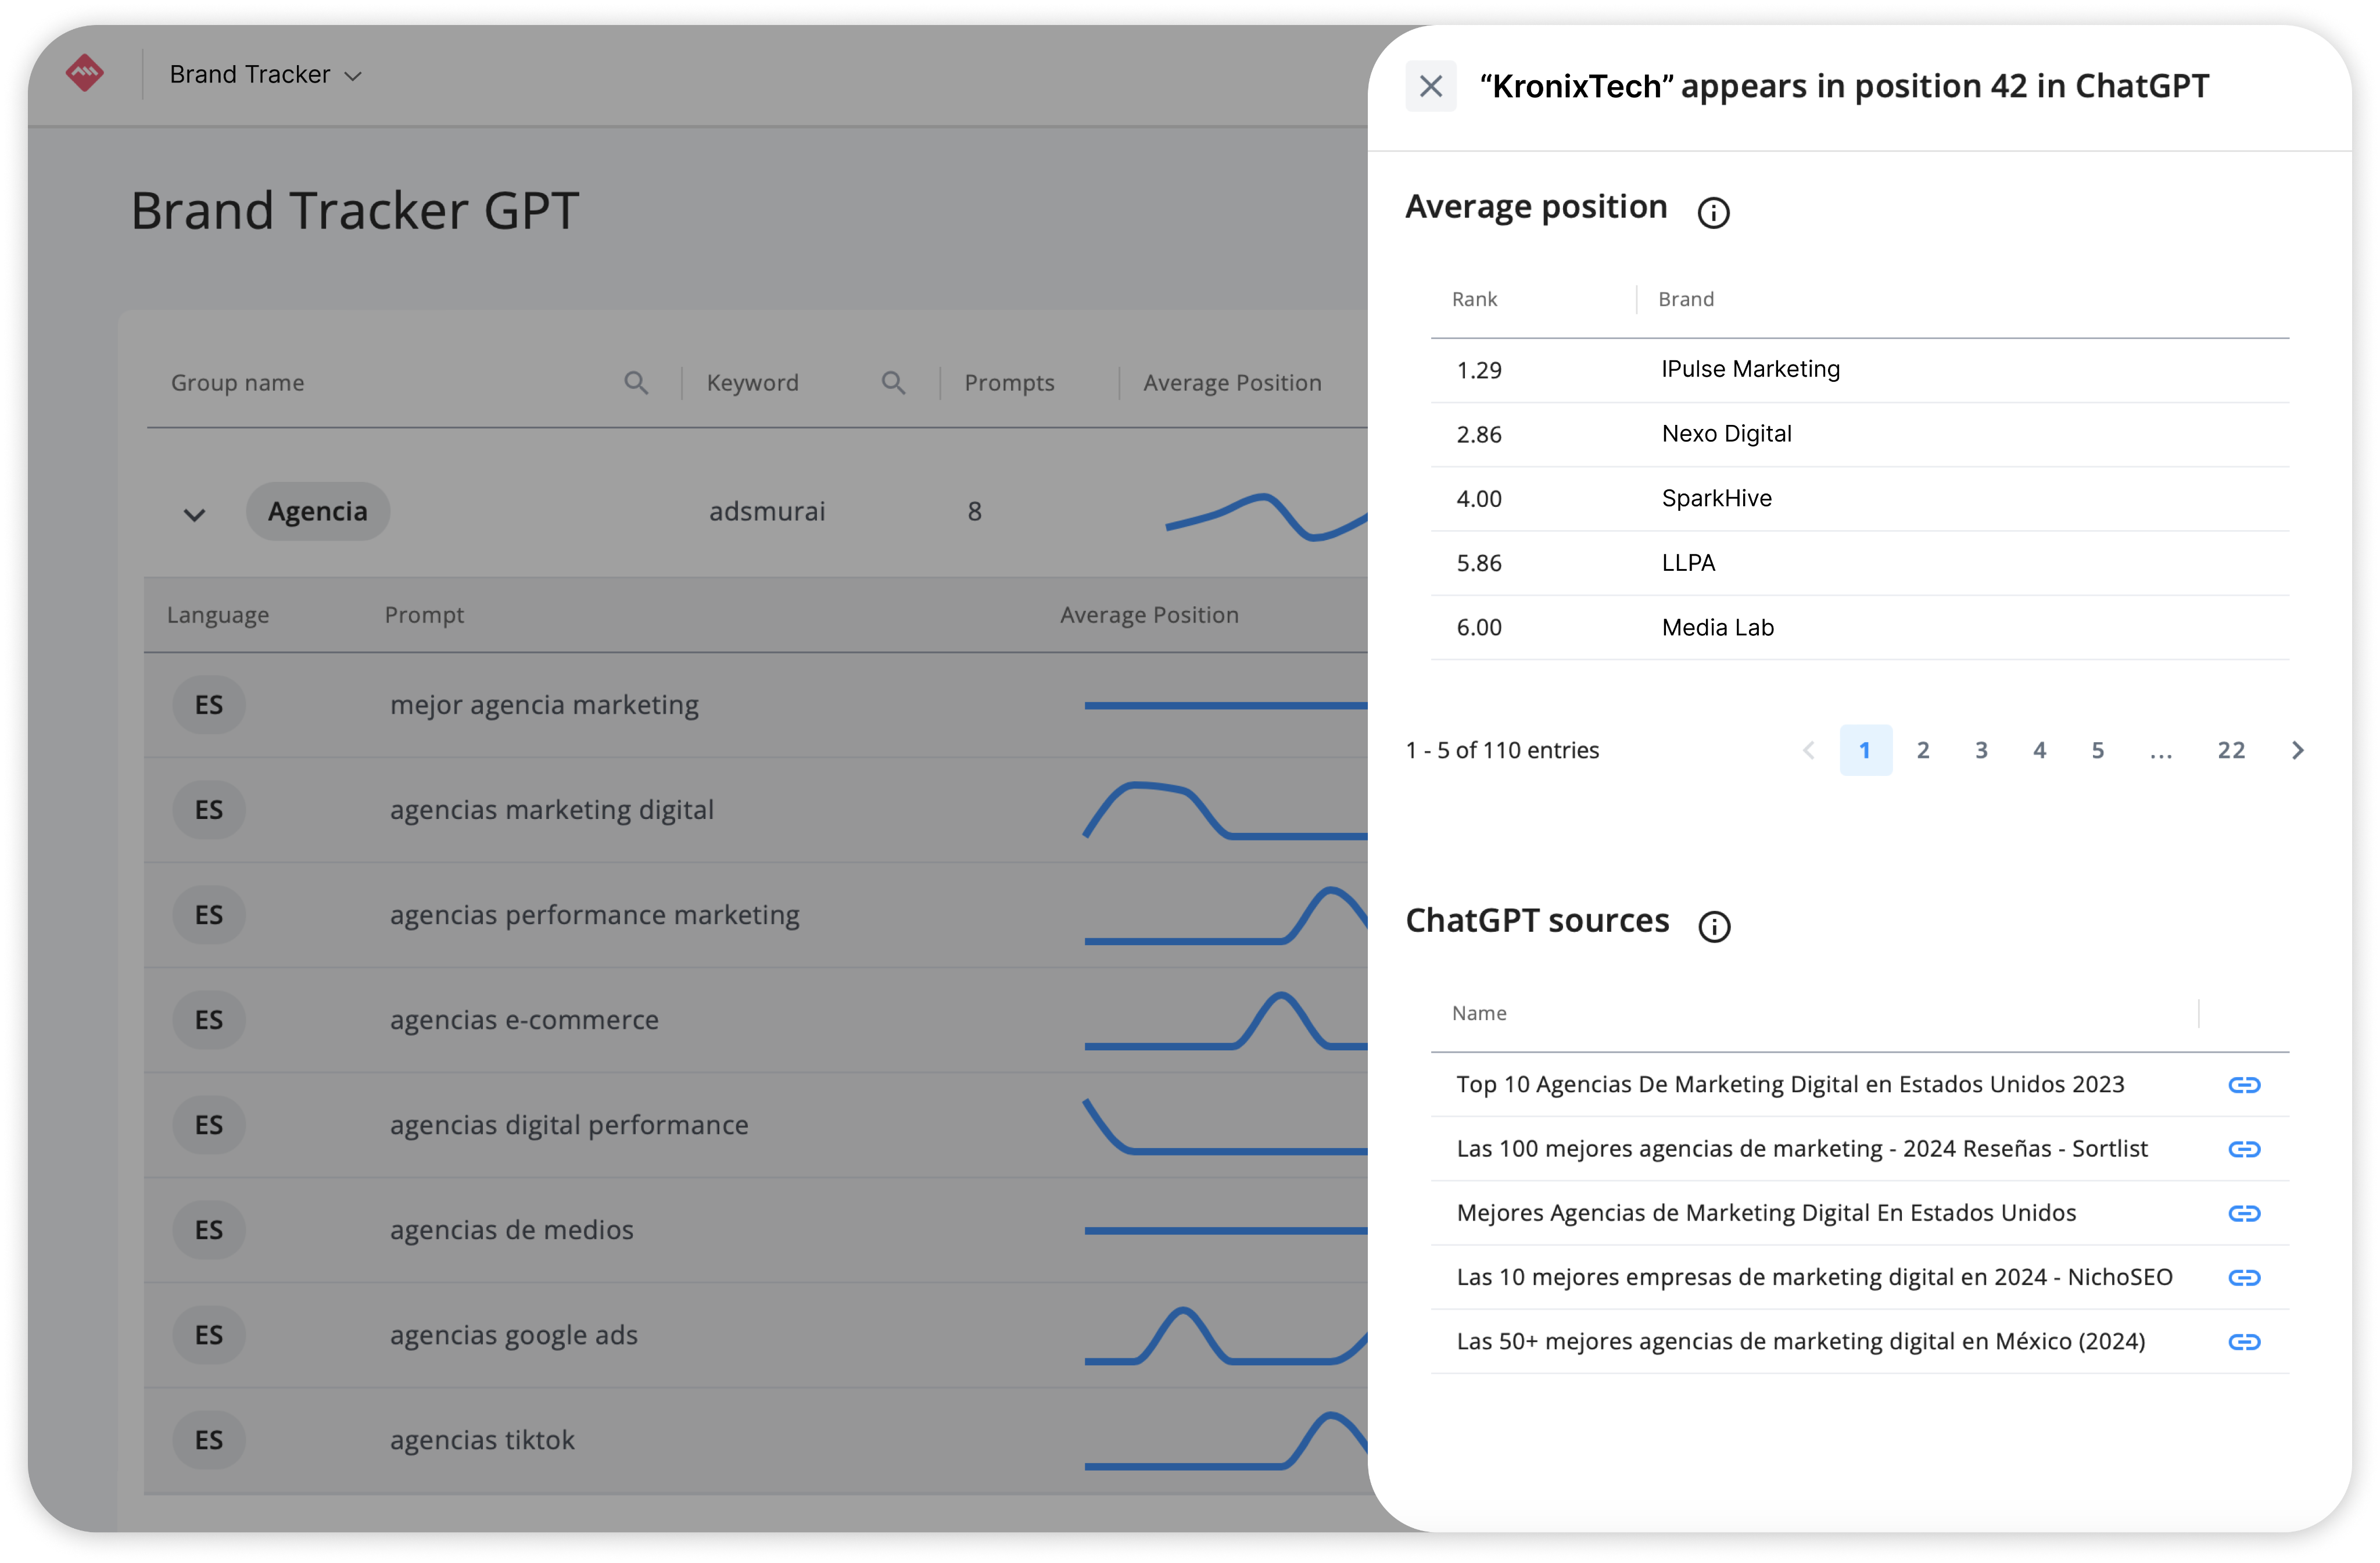Open link for México 50+ agencias source
Image resolution: width=2380 pixels, height=1563 pixels.
pyautogui.click(x=2244, y=1341)
